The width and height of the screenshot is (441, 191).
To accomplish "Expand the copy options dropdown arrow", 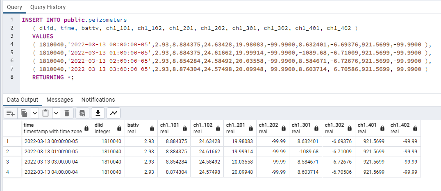I will (34, 114).
